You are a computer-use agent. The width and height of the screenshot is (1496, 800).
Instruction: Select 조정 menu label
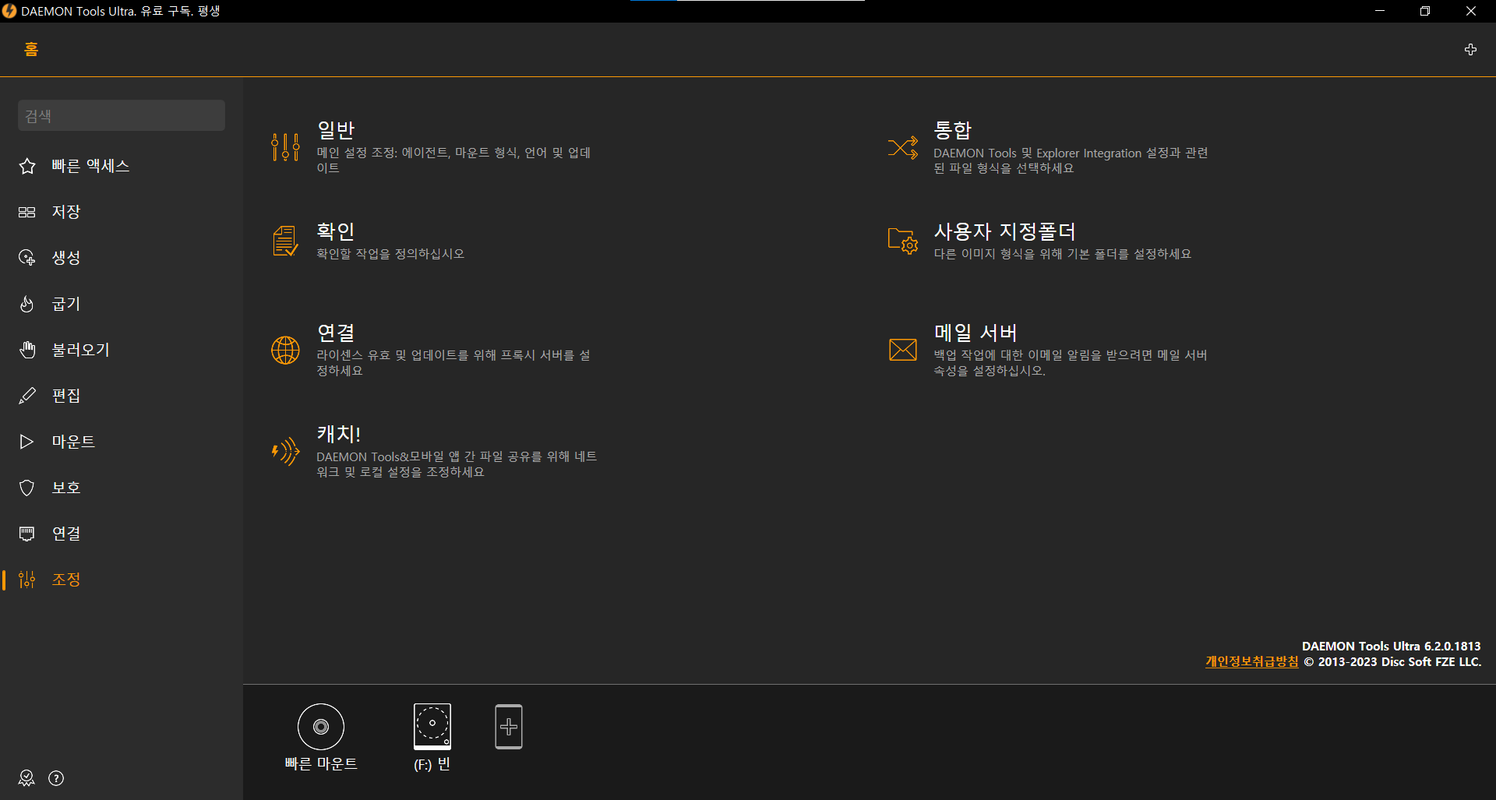pyautogui.click(x=66, y=580)
